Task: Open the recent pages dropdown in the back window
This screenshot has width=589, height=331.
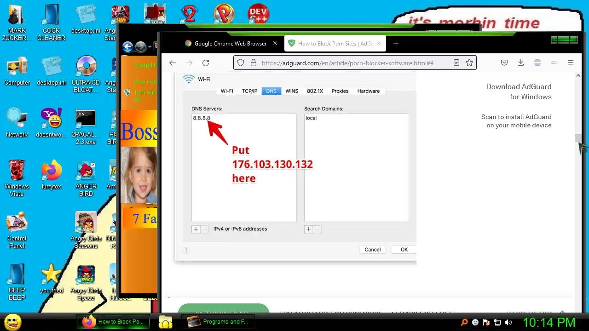Action: pyautogui.click(x=150, y=47)
